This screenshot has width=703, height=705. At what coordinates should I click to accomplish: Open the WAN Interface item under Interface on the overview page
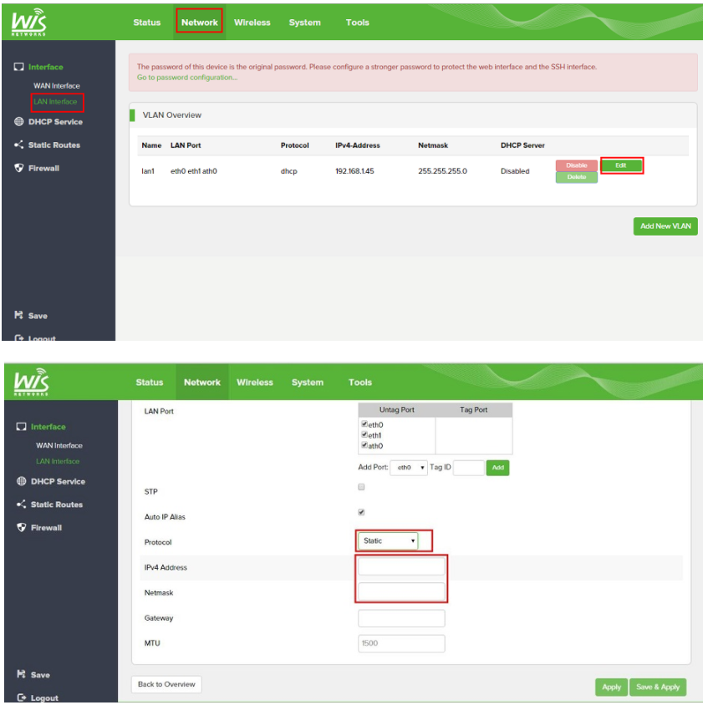pos(57,86)
